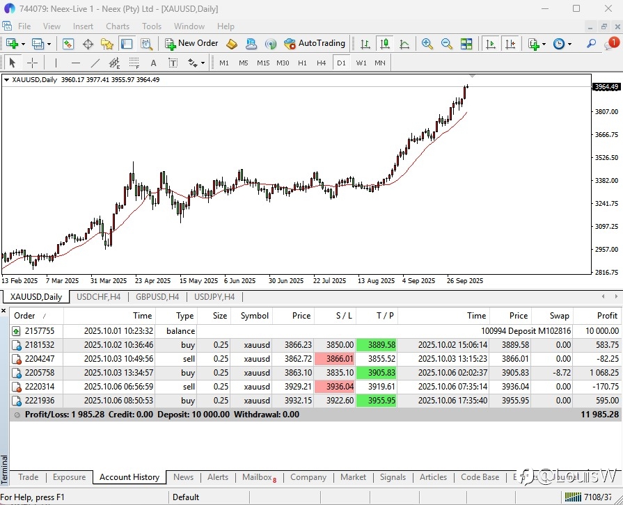623x505 pixels.
Task: Zoom in on the chart
Action: click(427, 44)
